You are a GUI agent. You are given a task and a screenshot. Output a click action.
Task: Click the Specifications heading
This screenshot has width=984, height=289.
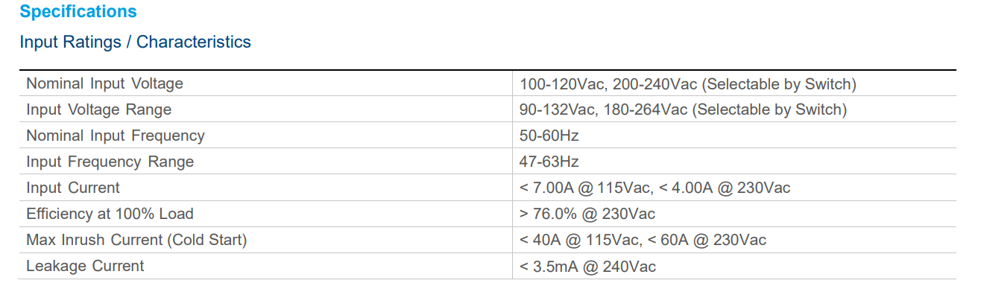tap(78, 12)
